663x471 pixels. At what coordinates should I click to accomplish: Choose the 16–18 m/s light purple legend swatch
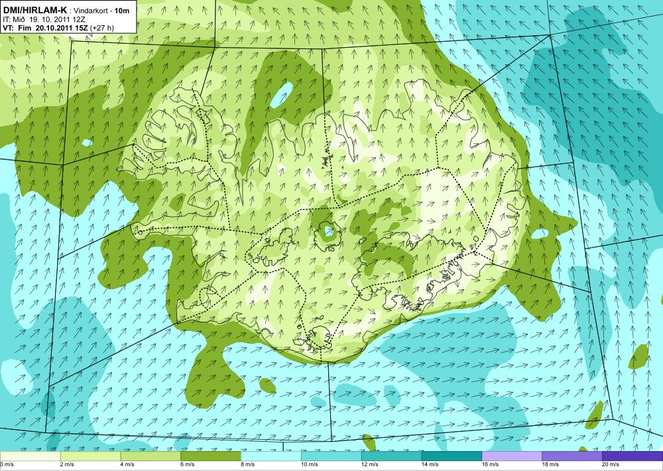click(x=512, y=456)
